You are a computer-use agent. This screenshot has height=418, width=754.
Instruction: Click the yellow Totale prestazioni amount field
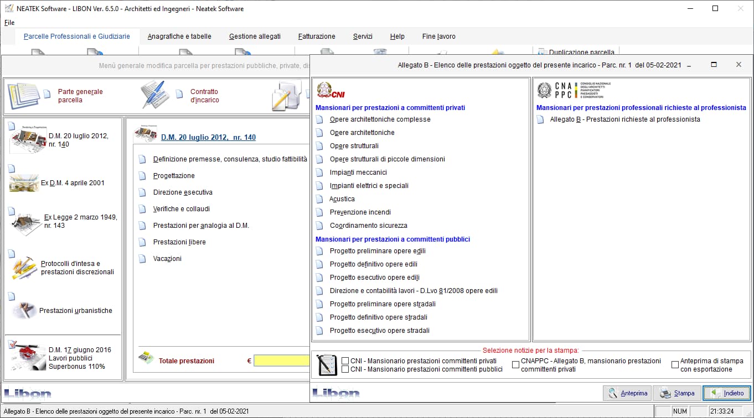(281, 360)
